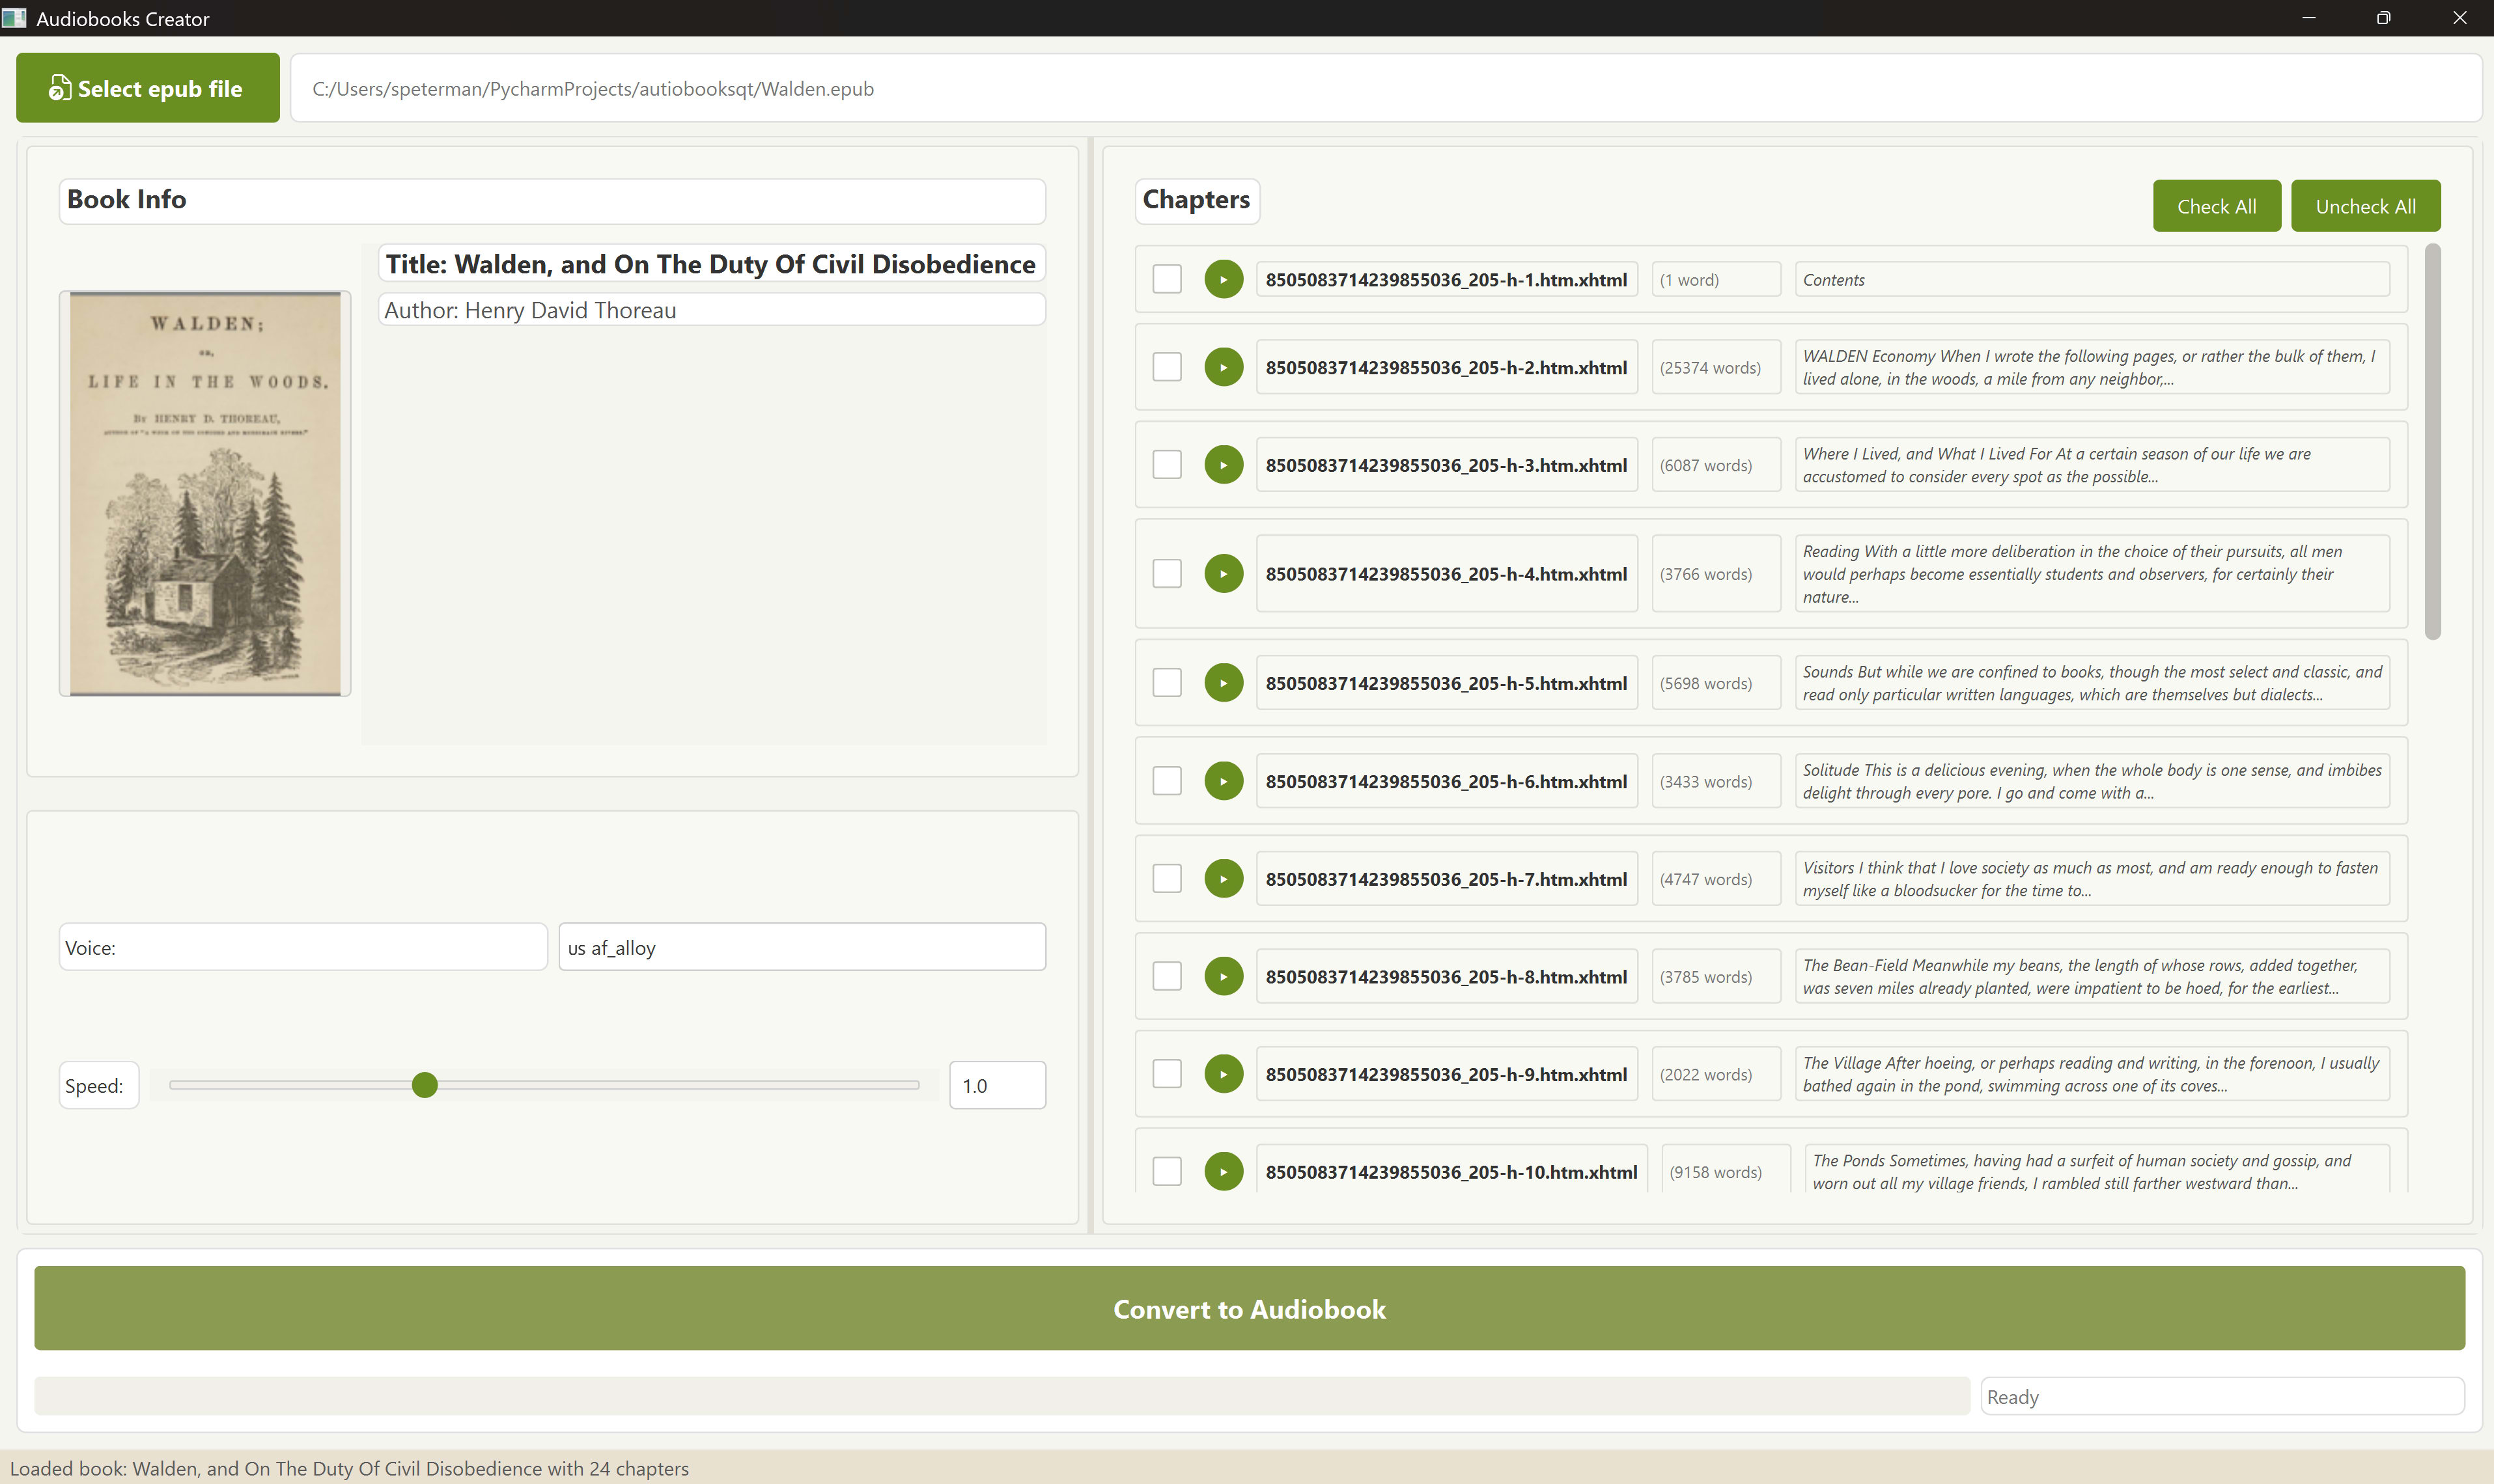This screenshot has width=2494, height=1484.
Task: Preview audio for the Reading chapter
Action: point(1222,573)
